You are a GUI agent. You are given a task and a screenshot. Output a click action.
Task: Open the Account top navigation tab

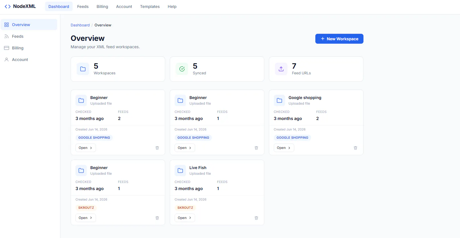124,7
